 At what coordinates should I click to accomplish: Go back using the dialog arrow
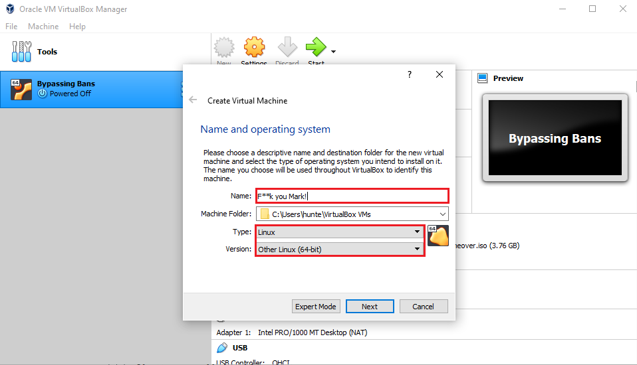click(x=193, y=100)
